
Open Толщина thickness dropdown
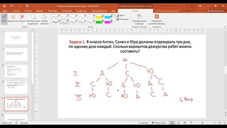123,19
